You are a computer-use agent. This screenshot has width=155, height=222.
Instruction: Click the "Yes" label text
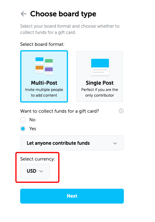pos(33,129)
